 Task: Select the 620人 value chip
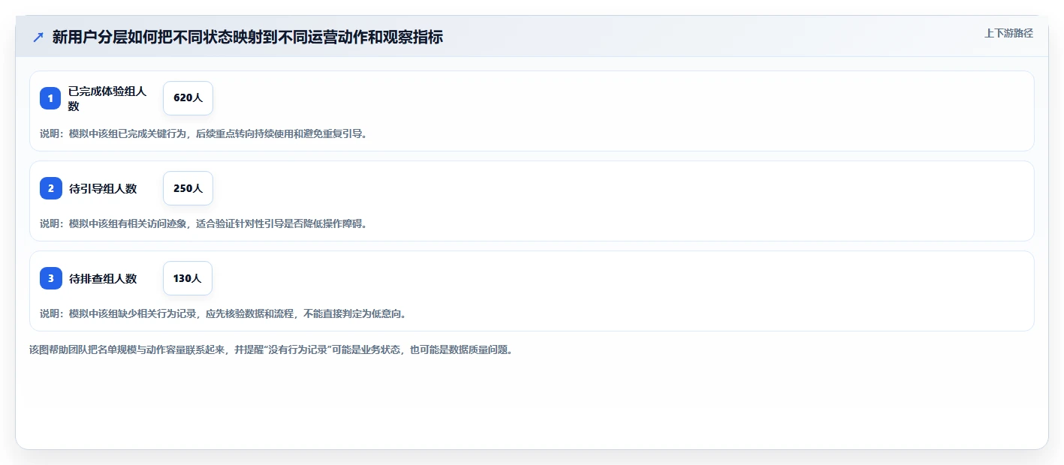coord(188,98)
